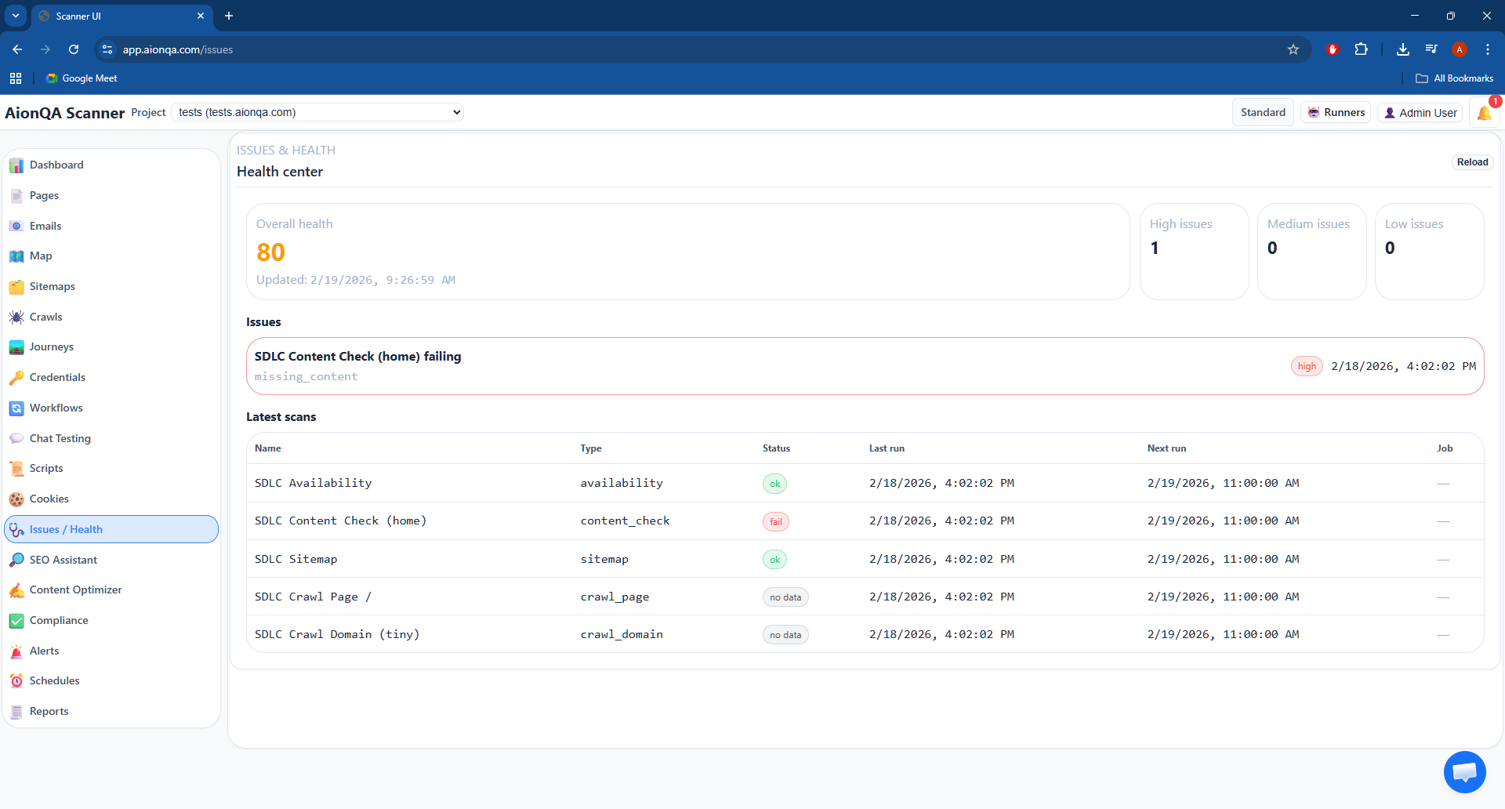Screen dimensions: 1505x809
Task: Open browser extensions puzzle icon
Action: point(1362,49)
